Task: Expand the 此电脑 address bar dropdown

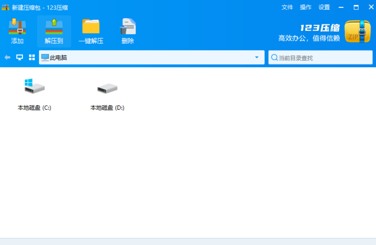Action: coord(257,57)
